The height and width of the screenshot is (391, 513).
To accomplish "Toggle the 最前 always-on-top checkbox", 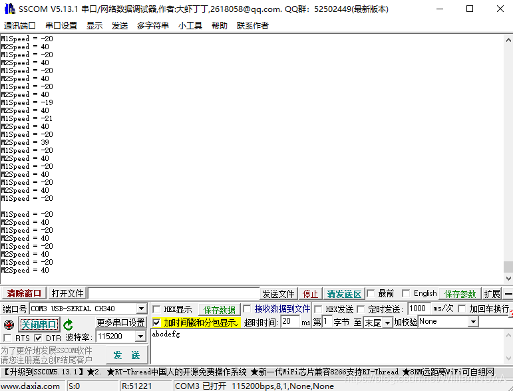I will [x=371, y=293].
